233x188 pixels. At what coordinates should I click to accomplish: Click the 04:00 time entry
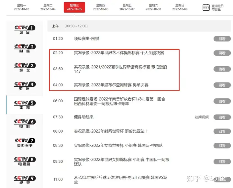(x=58, y=85)
